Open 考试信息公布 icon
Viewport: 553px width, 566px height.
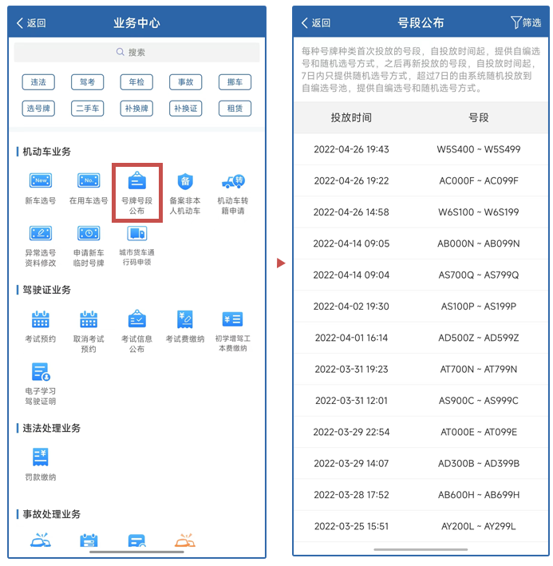pyautogui.click(x=137, y=319)
